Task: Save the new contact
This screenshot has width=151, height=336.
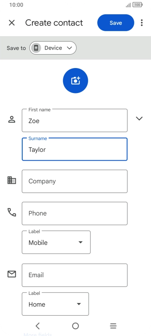Action: pyautogui.click(x=116, y=23)
